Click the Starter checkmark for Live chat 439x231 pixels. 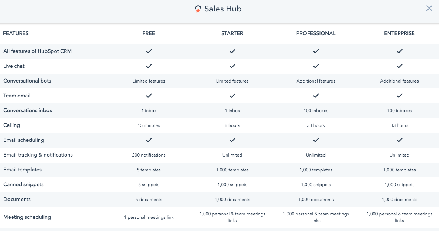click(232, 66)
